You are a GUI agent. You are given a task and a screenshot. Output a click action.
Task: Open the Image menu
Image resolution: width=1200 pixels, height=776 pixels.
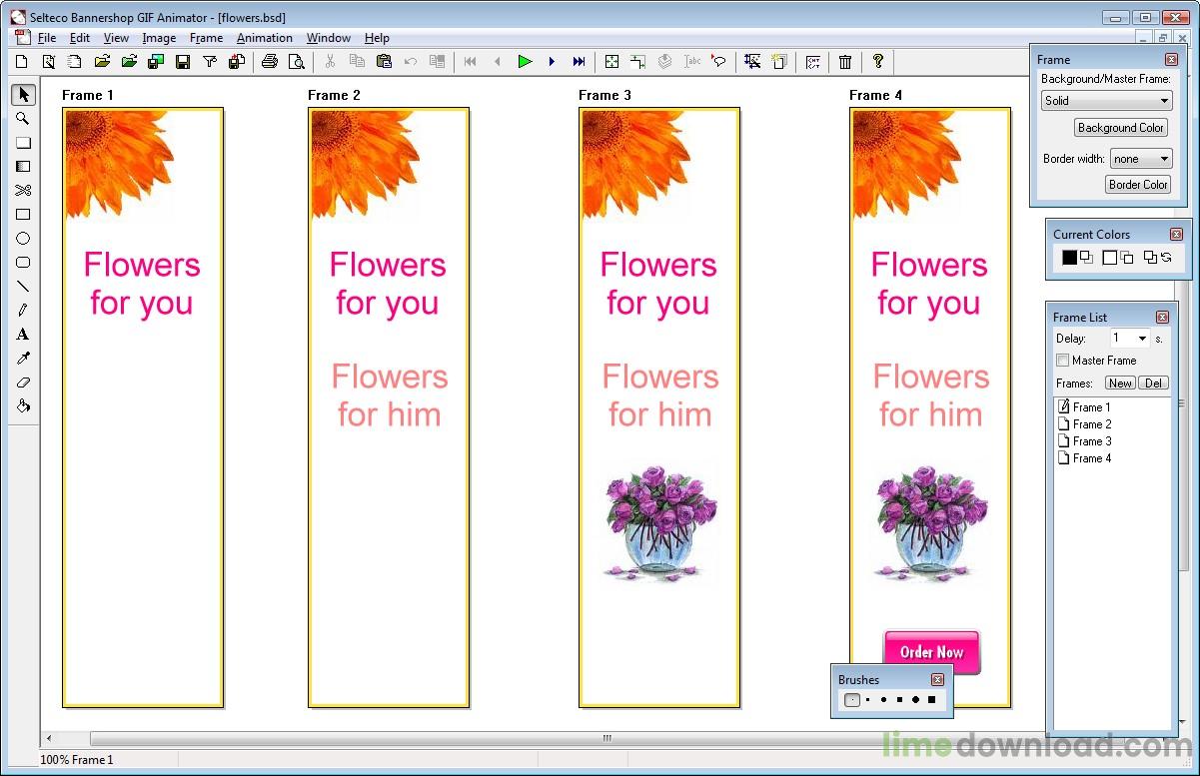[159, 38]
